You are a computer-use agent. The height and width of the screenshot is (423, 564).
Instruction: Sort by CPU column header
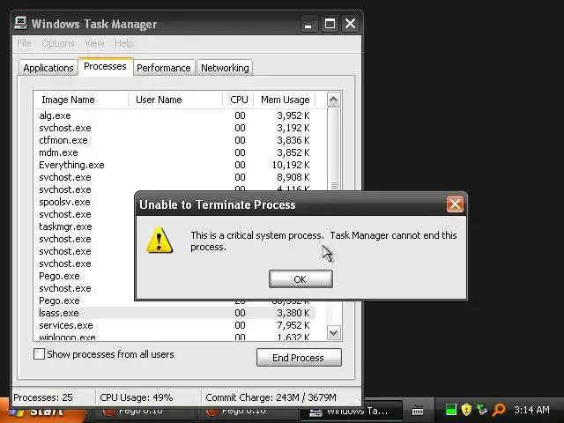coord(238,100)
